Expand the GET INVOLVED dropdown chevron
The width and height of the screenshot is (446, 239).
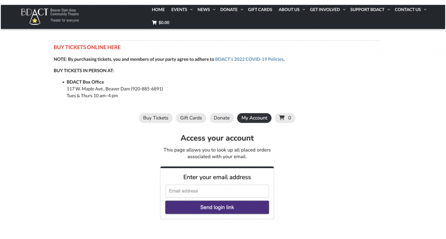tap(344, 10)
